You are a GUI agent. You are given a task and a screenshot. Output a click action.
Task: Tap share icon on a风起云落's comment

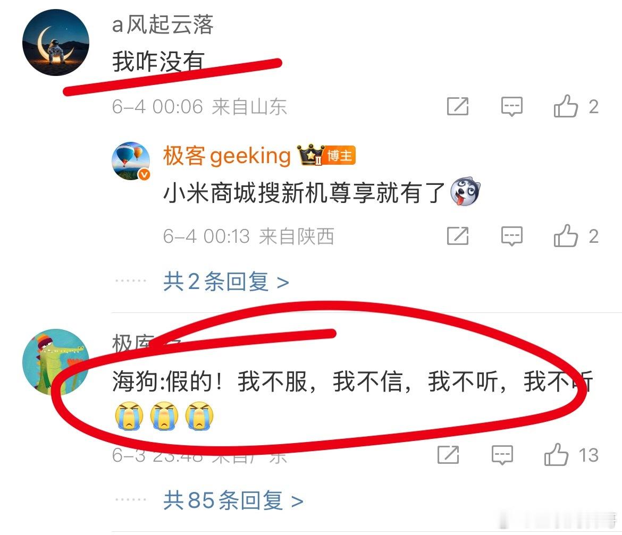[x=458, y=106]
